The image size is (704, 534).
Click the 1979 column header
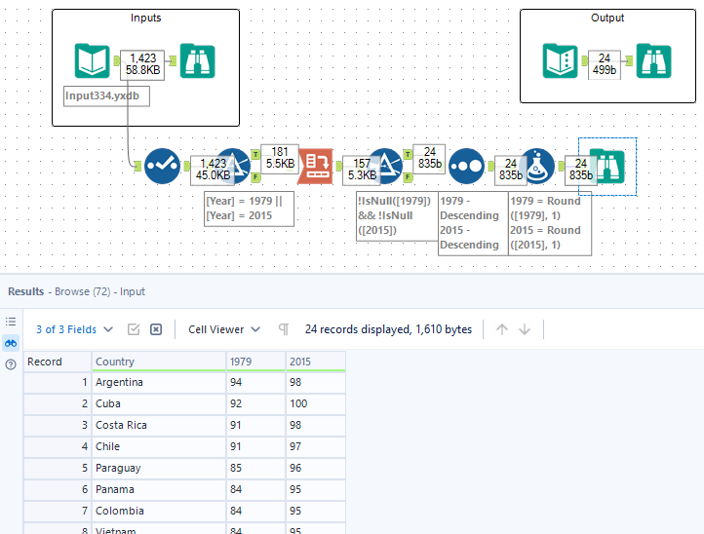pyautogui.click(x=255, y=362)
